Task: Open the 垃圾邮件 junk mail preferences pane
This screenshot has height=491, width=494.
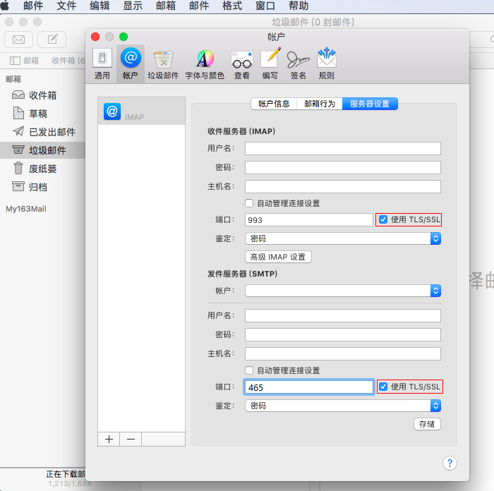Action: [x=163, y=64]
